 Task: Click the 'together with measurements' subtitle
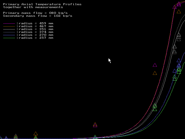(33, 7)
